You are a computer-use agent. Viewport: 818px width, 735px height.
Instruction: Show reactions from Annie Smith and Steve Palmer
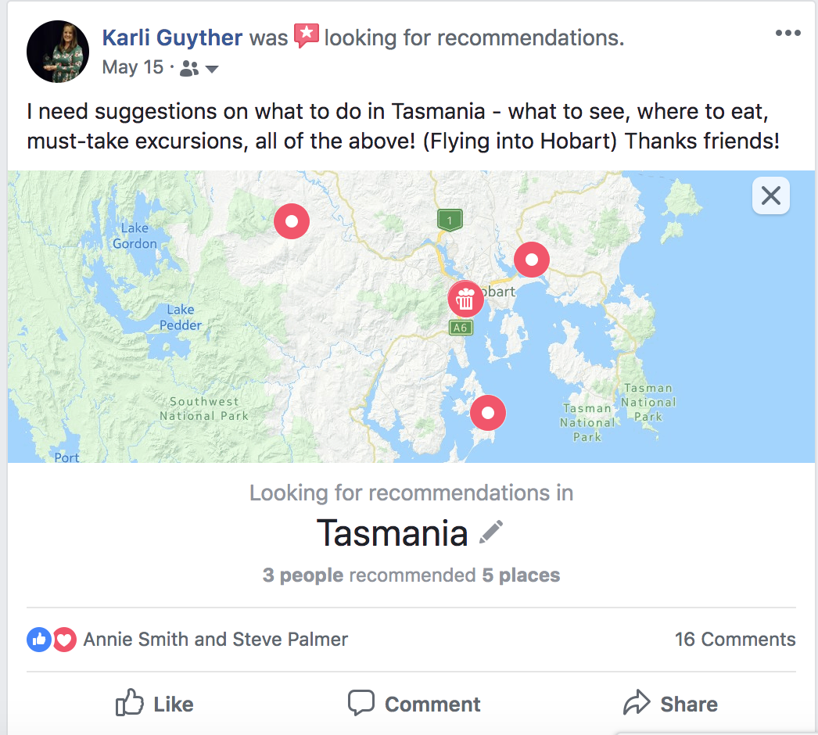[216, 639]
